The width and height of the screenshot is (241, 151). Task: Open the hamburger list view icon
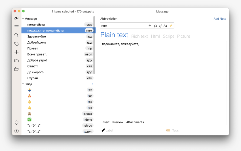click(x=16, y=27)
